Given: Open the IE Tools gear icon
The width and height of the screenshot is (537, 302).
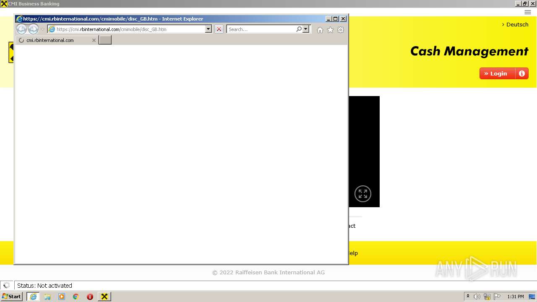Looking at the screenshot, I should (341, 30).
